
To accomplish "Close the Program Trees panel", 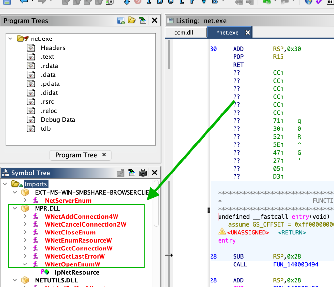I will click(x=155, y=21).
